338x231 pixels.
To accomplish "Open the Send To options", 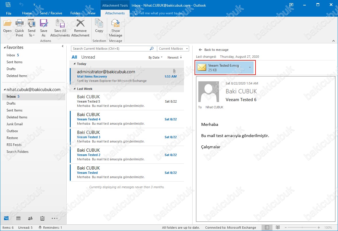I will point(32,28).
